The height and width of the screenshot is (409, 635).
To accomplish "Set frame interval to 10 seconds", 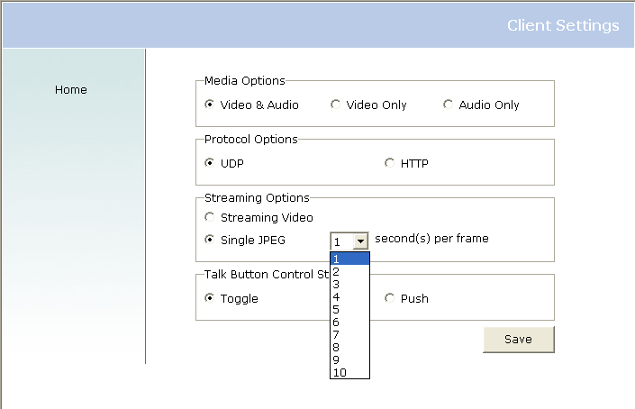I will pos(349,372).
